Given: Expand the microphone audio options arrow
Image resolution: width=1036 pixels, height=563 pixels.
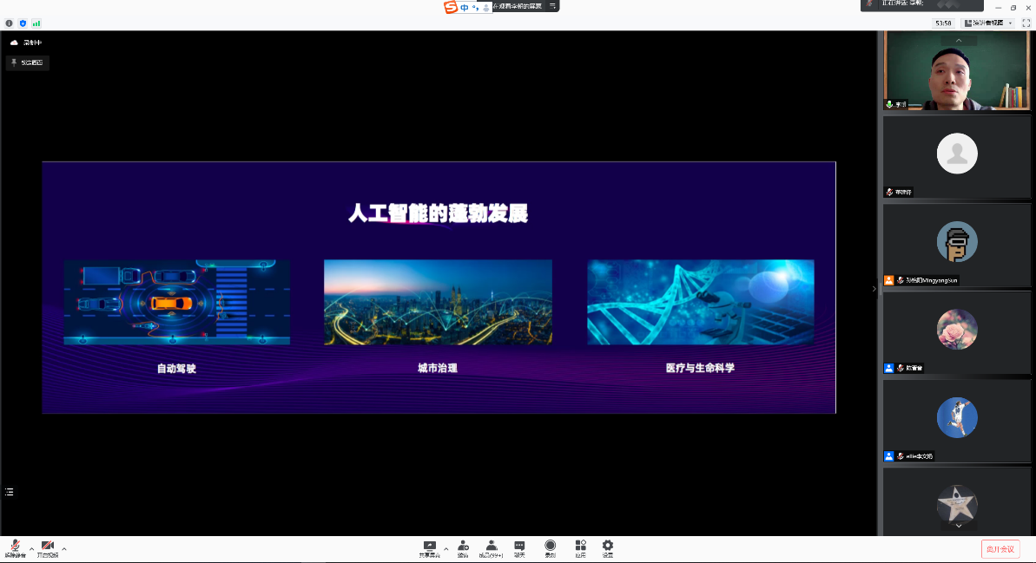Looking at the screenshot, I should click(31, 548).
